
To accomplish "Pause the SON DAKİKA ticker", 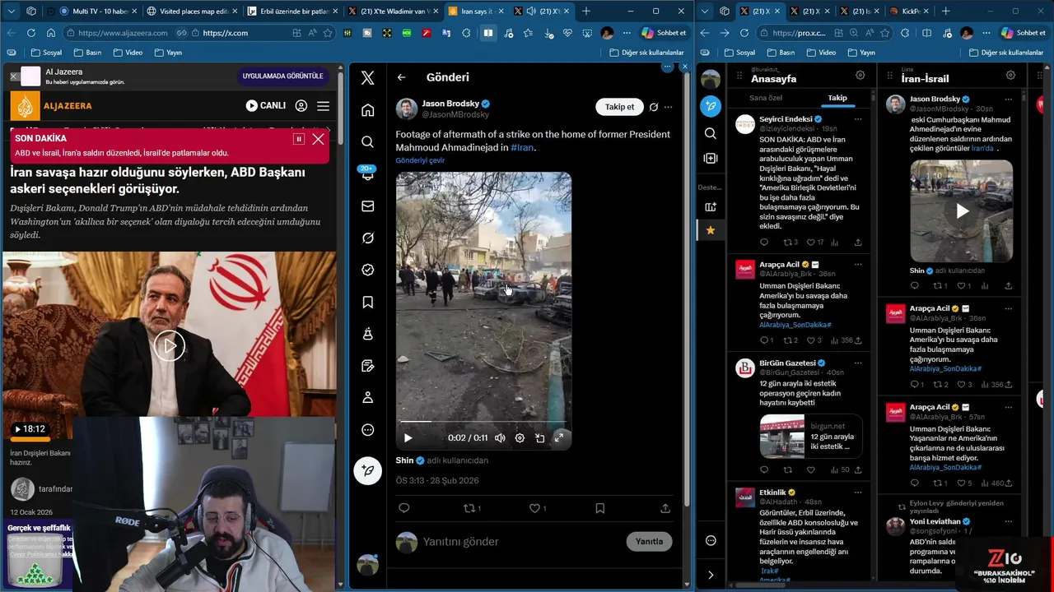I will [299, 139].
